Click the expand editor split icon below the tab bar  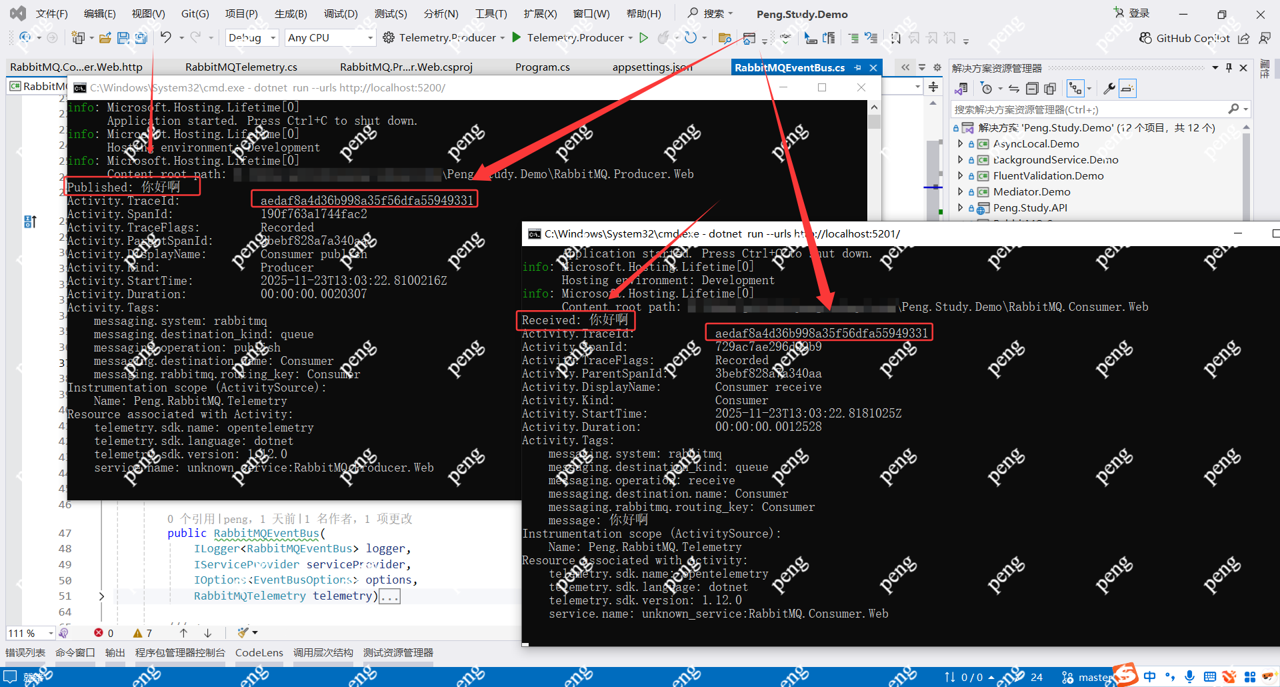point(933,87)
